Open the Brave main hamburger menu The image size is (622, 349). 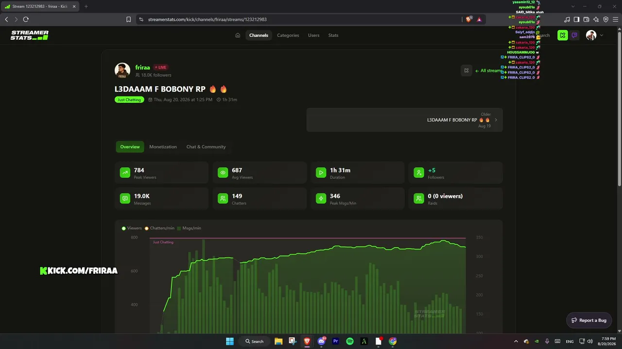[x=615, y=19]
